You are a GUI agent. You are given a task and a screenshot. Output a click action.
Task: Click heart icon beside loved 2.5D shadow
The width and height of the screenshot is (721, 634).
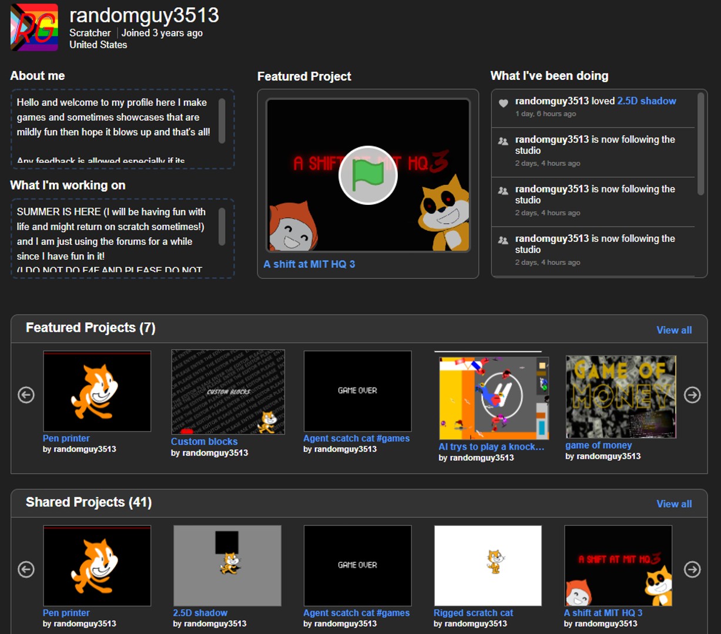coord(503,103)
